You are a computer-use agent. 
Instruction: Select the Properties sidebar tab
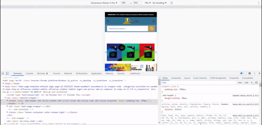coord(234,78)
